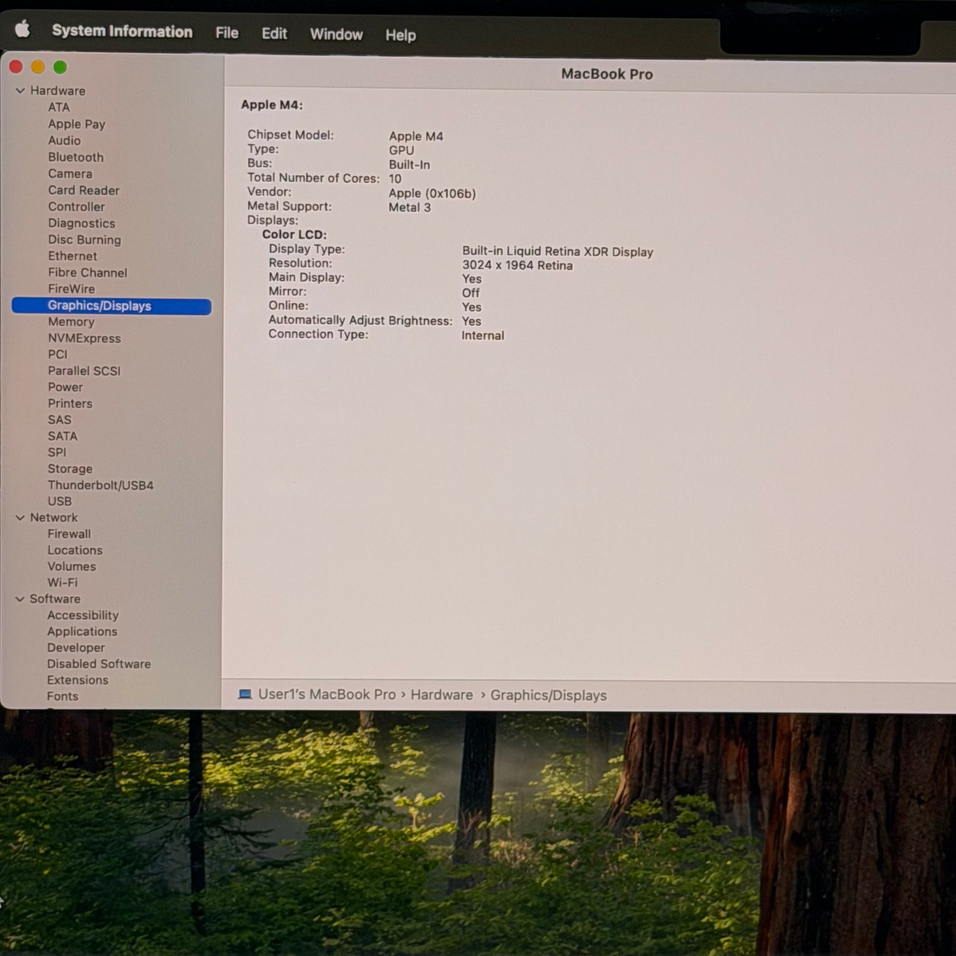Select the Color LCD display entry
The image size is (956, 956).
point(294,235)
